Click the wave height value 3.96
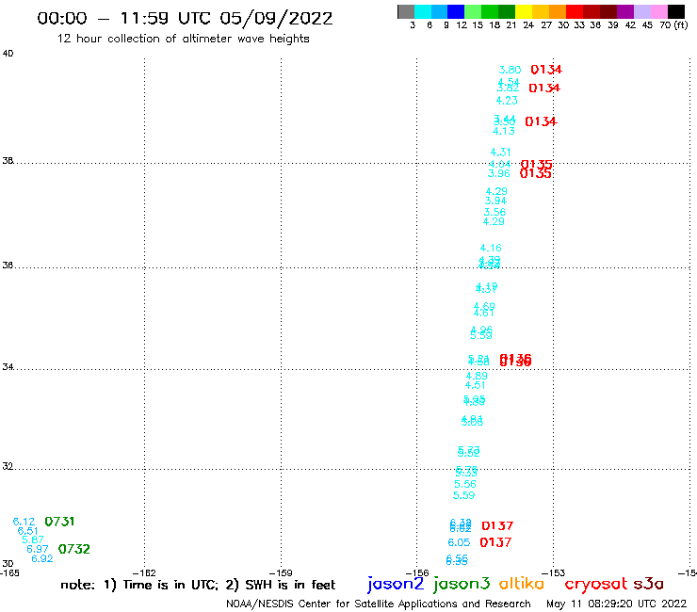The height and width of the screenshot is (612, 697). coord(499,173)
